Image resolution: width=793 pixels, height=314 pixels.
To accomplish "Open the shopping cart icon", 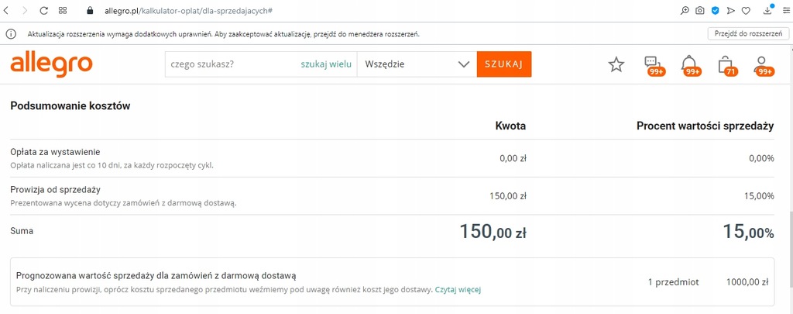I will coord(725,65).
